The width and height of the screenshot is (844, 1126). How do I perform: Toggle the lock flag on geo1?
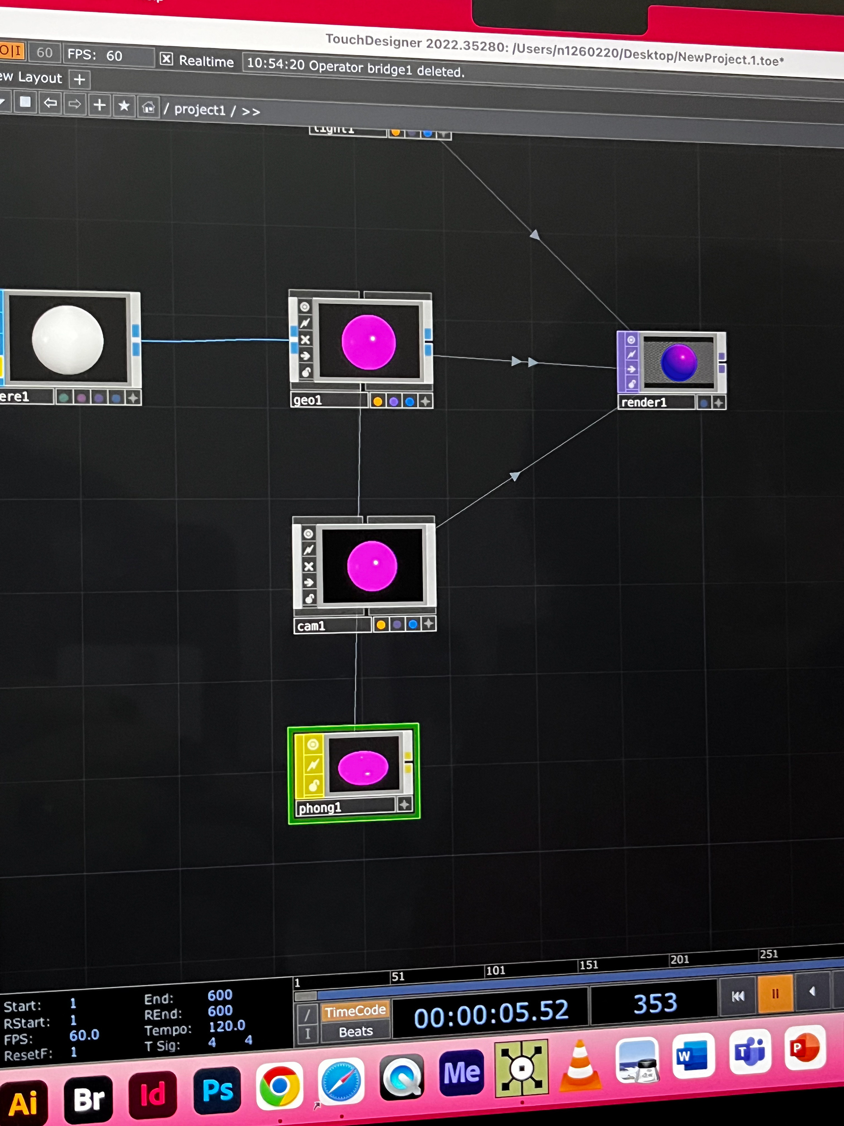pyautogui.click(x=306, y=372)
